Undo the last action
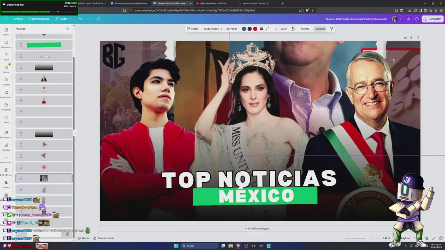Image resolution: width=445 pixels, height=250 pixels. click(80, 19)
